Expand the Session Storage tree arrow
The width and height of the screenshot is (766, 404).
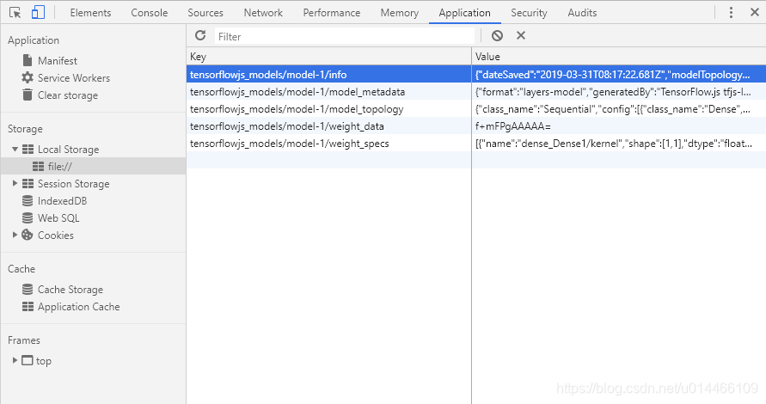coord(15,183)
